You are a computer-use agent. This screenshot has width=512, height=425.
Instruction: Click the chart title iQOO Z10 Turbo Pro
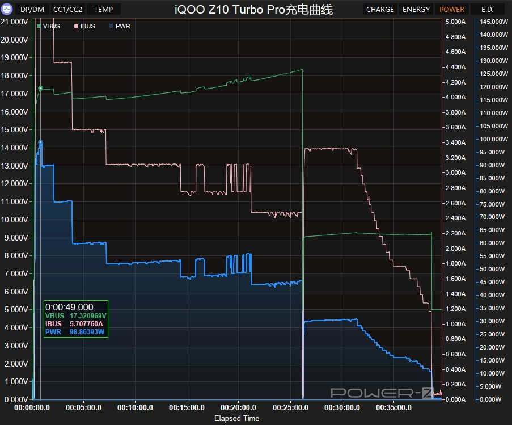tap(253, 10)
